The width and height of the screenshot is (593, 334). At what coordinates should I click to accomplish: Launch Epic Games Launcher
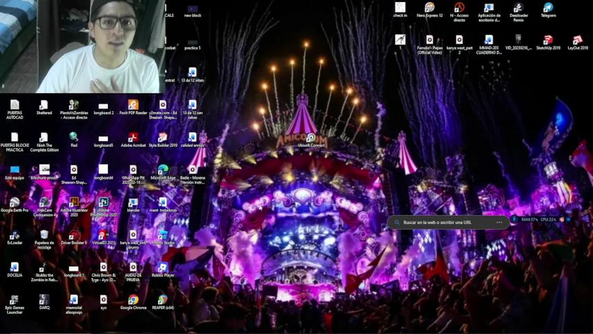(x=14, y=304)
